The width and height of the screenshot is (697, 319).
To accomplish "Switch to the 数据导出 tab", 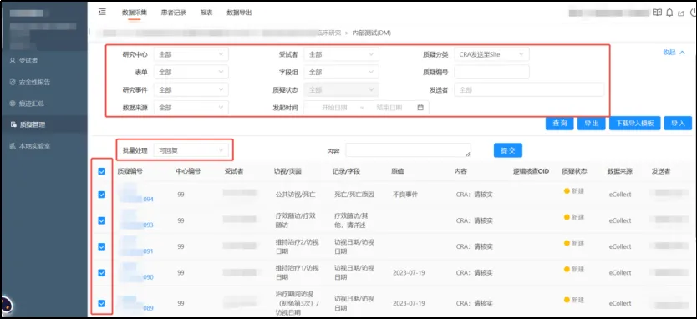I will click(x=239, y=13).
